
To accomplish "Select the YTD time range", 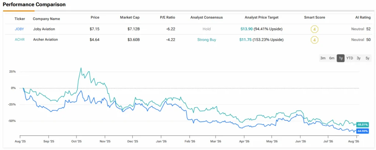I will coord(350,58).
